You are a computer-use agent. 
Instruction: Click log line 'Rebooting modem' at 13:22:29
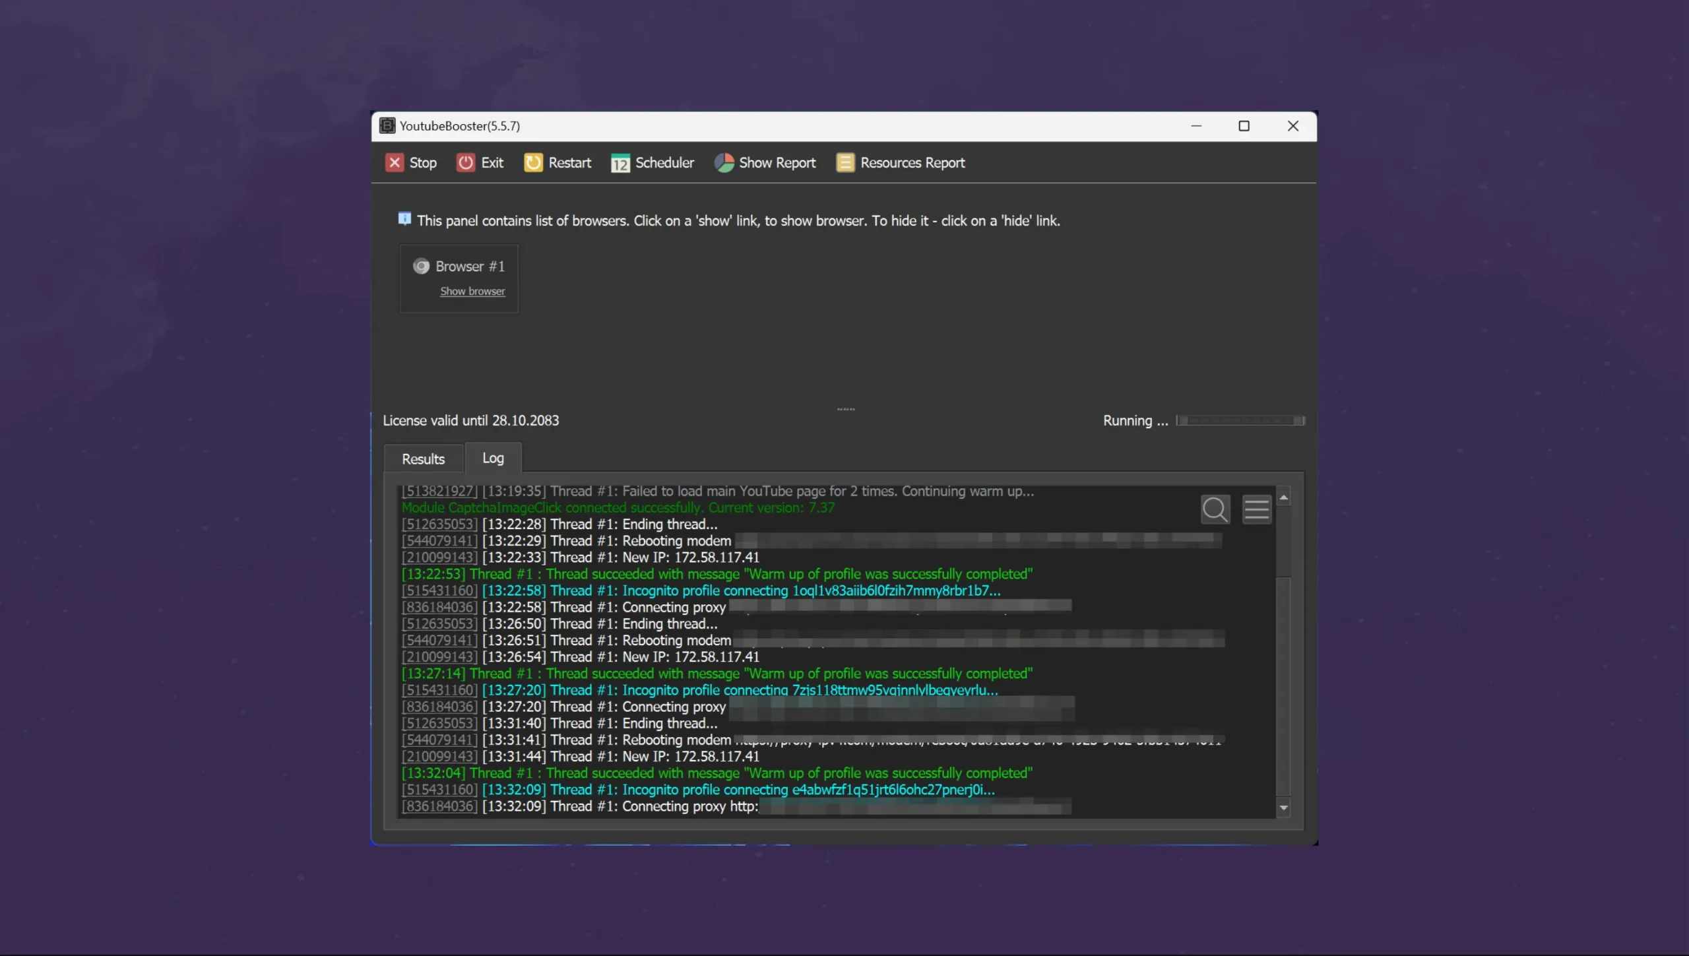(812, 541)
